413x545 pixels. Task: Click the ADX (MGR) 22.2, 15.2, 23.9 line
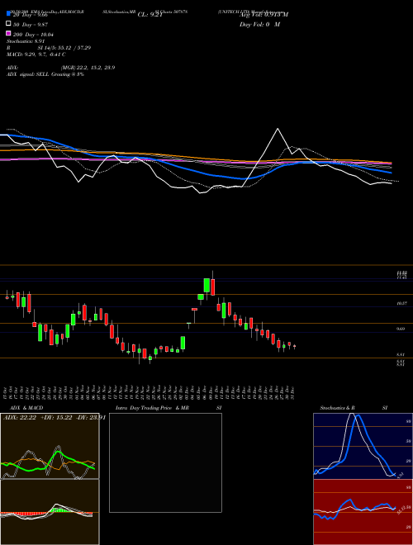61,68
